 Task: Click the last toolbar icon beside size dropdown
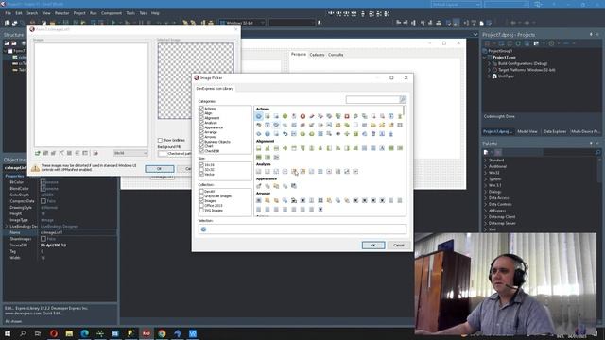95,153
